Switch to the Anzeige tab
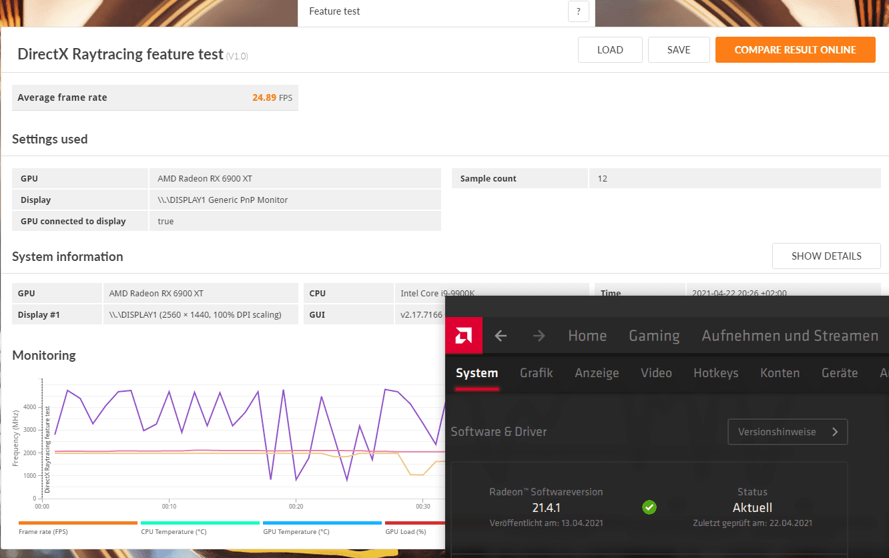The height and width of the screenshot is (558, 889). pyautogui.click(x=597, y=373)
